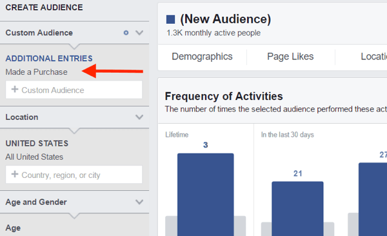Image resolution: width=387 pixels, height=236 pixels.
Task: Click the In the last 30 days label
Action: pos(287,135)
